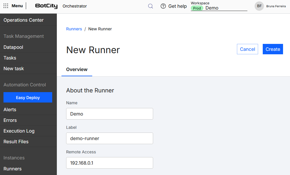Viewport: 290px width, 175px height.
Task: Open Runners in the sidebar
Action: (28, 169)
